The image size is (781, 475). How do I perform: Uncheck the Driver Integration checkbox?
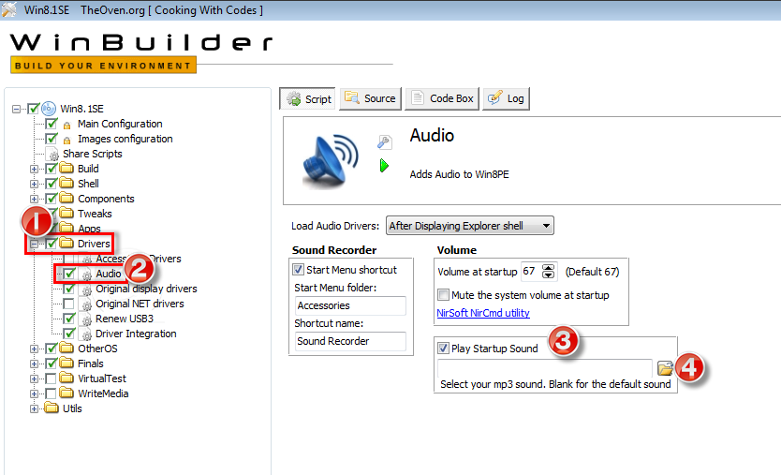[69, 333]
